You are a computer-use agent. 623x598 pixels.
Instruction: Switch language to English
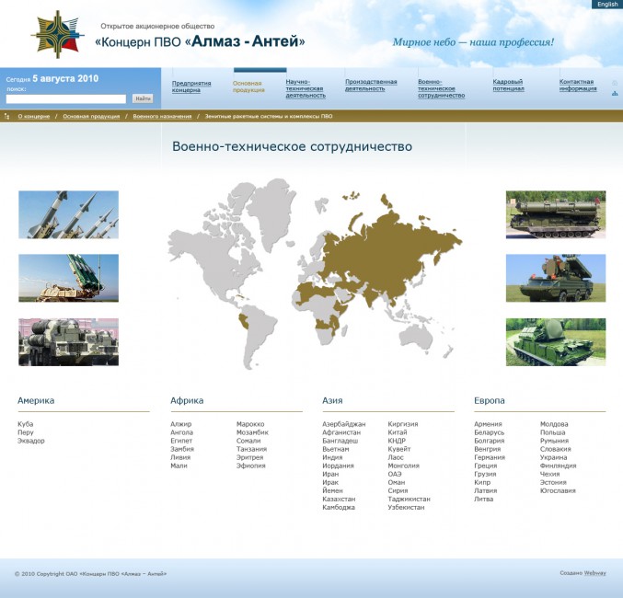607,4
